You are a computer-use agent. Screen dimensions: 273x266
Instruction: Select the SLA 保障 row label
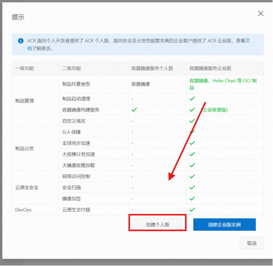click(71, 132)
